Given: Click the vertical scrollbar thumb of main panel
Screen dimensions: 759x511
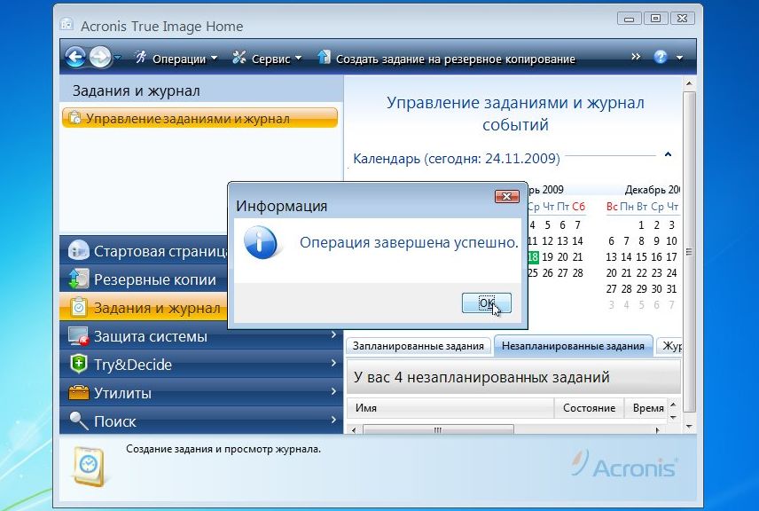Looking at the screenshot, I should (x=689, y=252).
